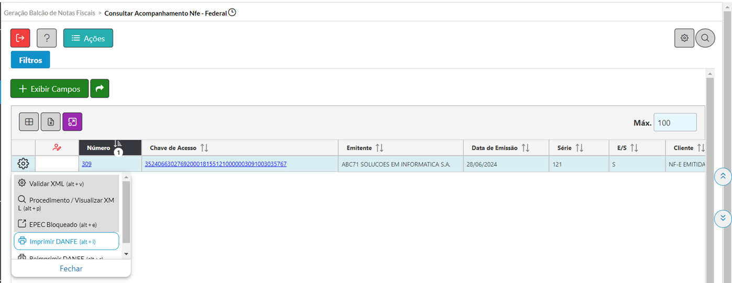Viewport: 732px width, 283px height.
Task: Click the purple expand window icon
Action: [x=72, y=122]
